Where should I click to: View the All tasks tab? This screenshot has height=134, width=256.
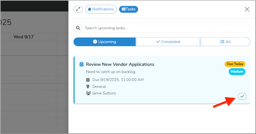click(225, 42)
